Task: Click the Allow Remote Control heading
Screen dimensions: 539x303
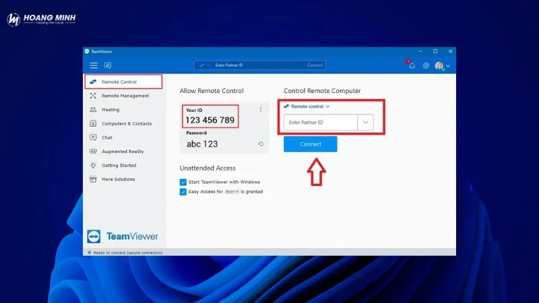Action: pyautogui.click(x=212, y=91)
